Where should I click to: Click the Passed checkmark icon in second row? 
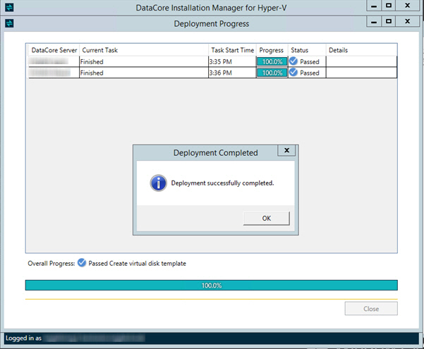click(x=293, y=73)
